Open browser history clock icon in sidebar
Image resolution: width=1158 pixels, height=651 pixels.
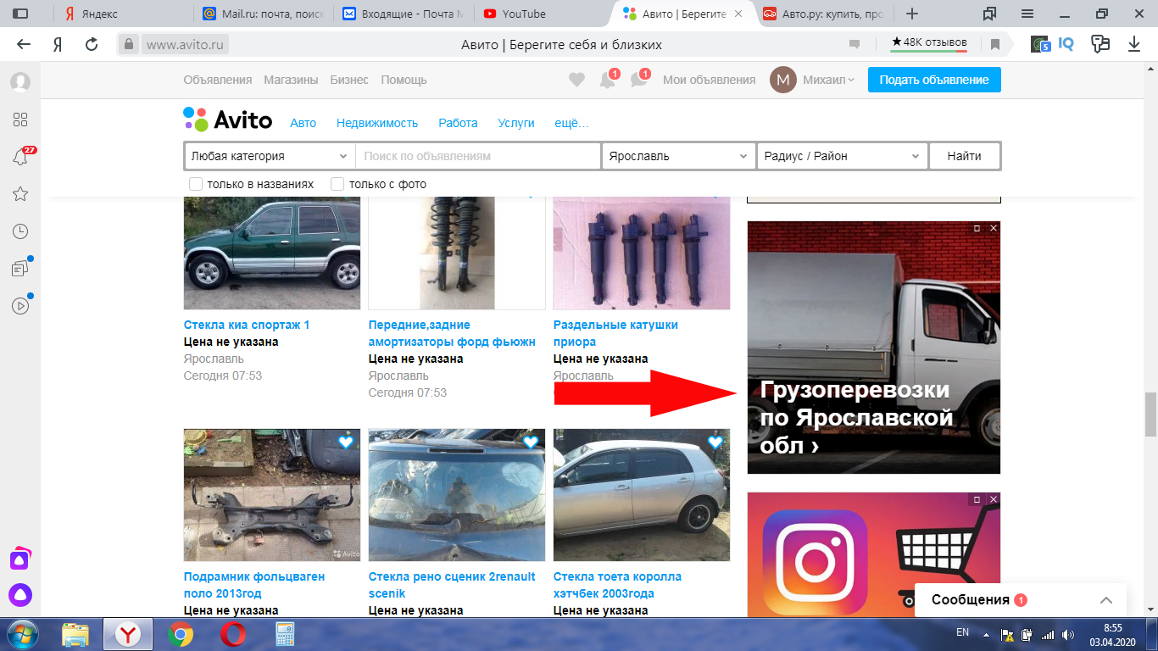20,231
